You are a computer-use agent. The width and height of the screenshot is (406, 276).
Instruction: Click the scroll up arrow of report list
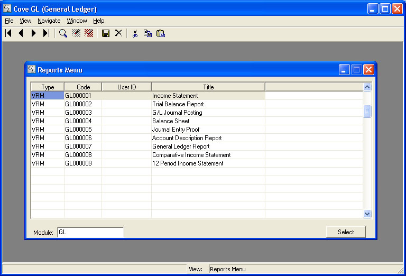click(x=367, y=87)
